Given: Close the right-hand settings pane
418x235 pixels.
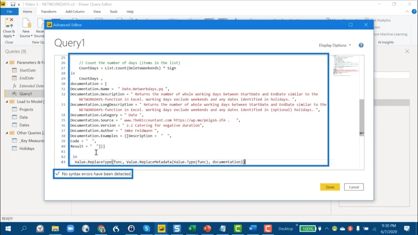Looking at the screenshot, I should pyautogui.click(x=407, y=51).
